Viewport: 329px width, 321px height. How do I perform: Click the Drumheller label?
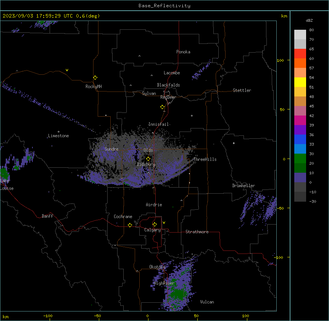244,186
